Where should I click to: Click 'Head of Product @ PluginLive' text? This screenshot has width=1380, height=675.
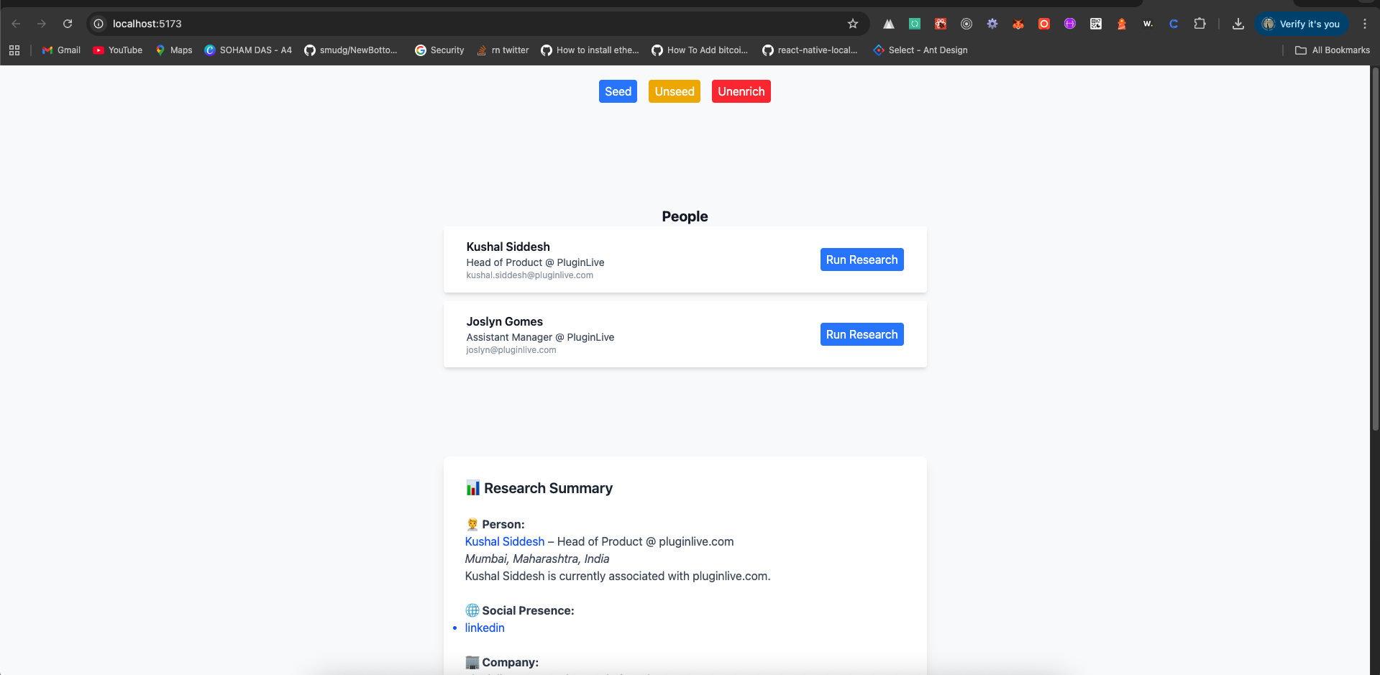535,262
